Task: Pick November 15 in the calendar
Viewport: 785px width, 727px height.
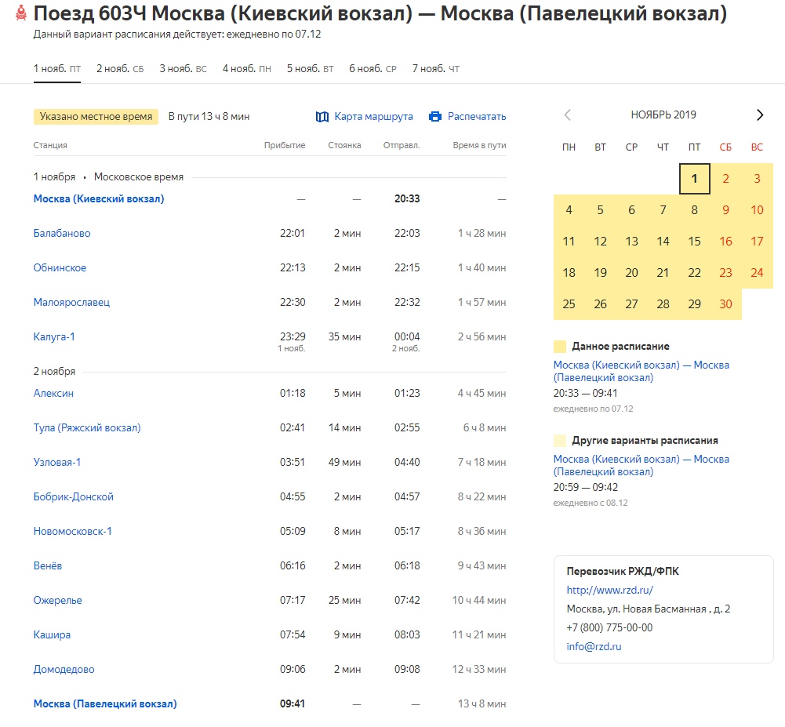Action: tap(694, 242)
